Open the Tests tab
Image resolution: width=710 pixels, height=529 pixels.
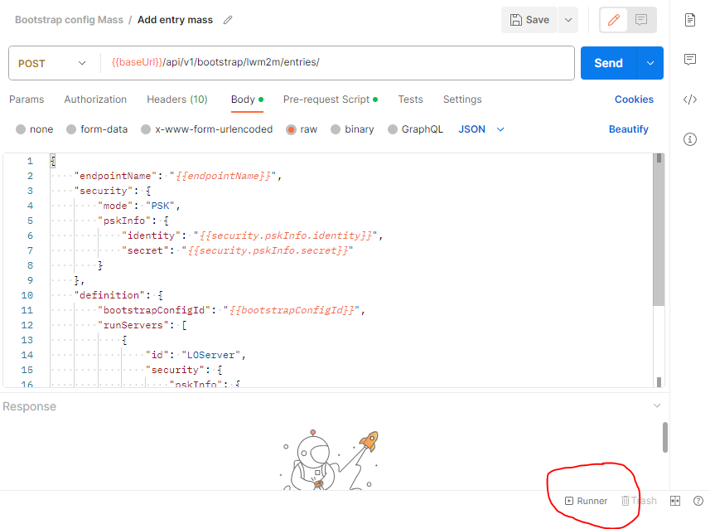coord(411,99)
